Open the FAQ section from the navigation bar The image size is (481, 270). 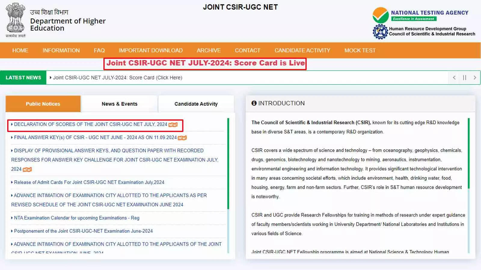point(99,50)
